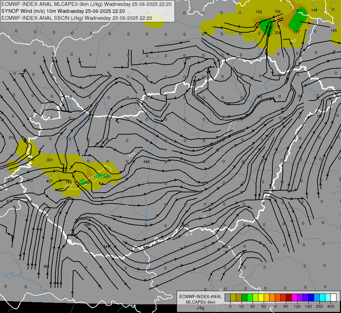This screenshot has width=341, height=313.
Task: Click the map value 148
Action: point(314,10)
